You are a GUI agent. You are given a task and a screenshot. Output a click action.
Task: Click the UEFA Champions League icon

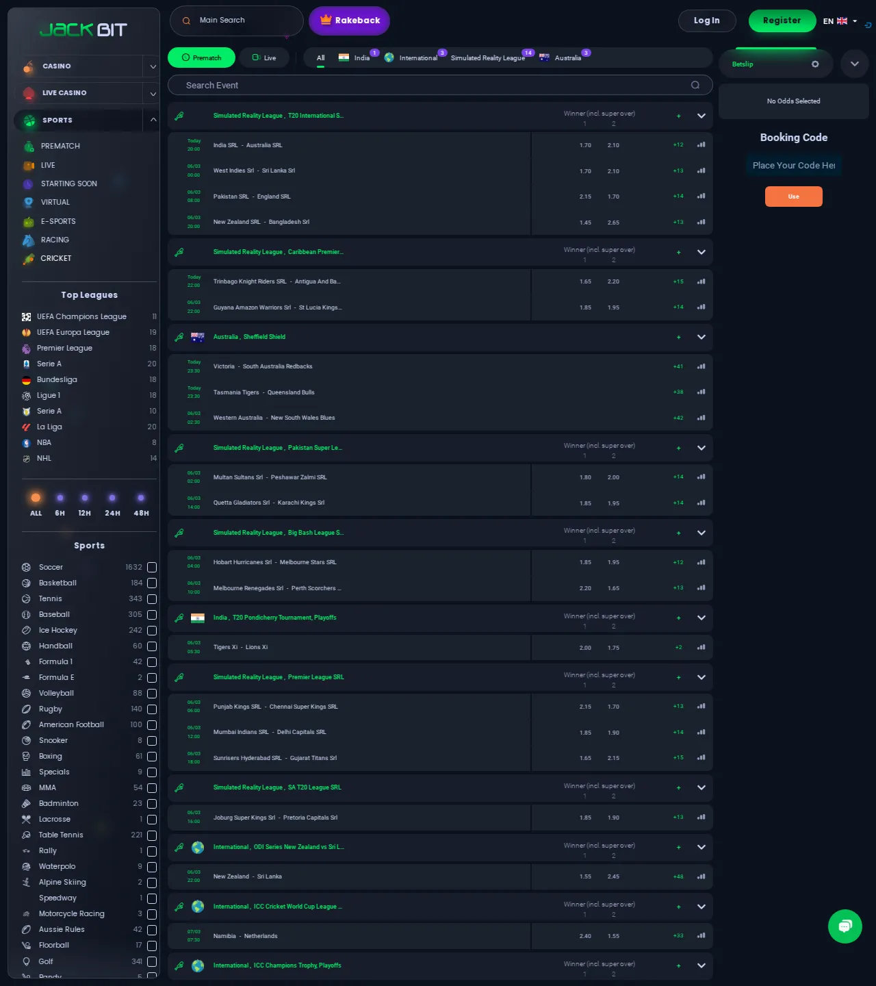pyautogui.click(x=26, y=316)
